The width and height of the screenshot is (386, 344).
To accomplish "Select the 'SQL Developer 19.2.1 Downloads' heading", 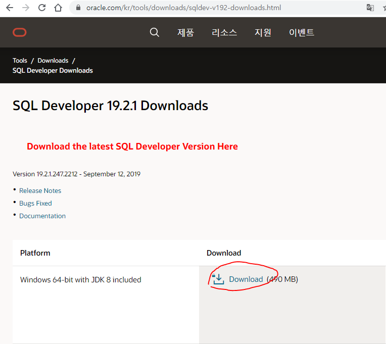I will pos(110,106).
